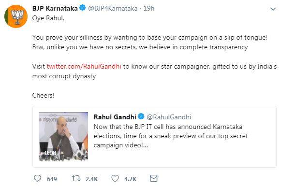This screenshot has height=186, width=281.
Task: Click the reply speech bubble icon
Action: (37, 178)
